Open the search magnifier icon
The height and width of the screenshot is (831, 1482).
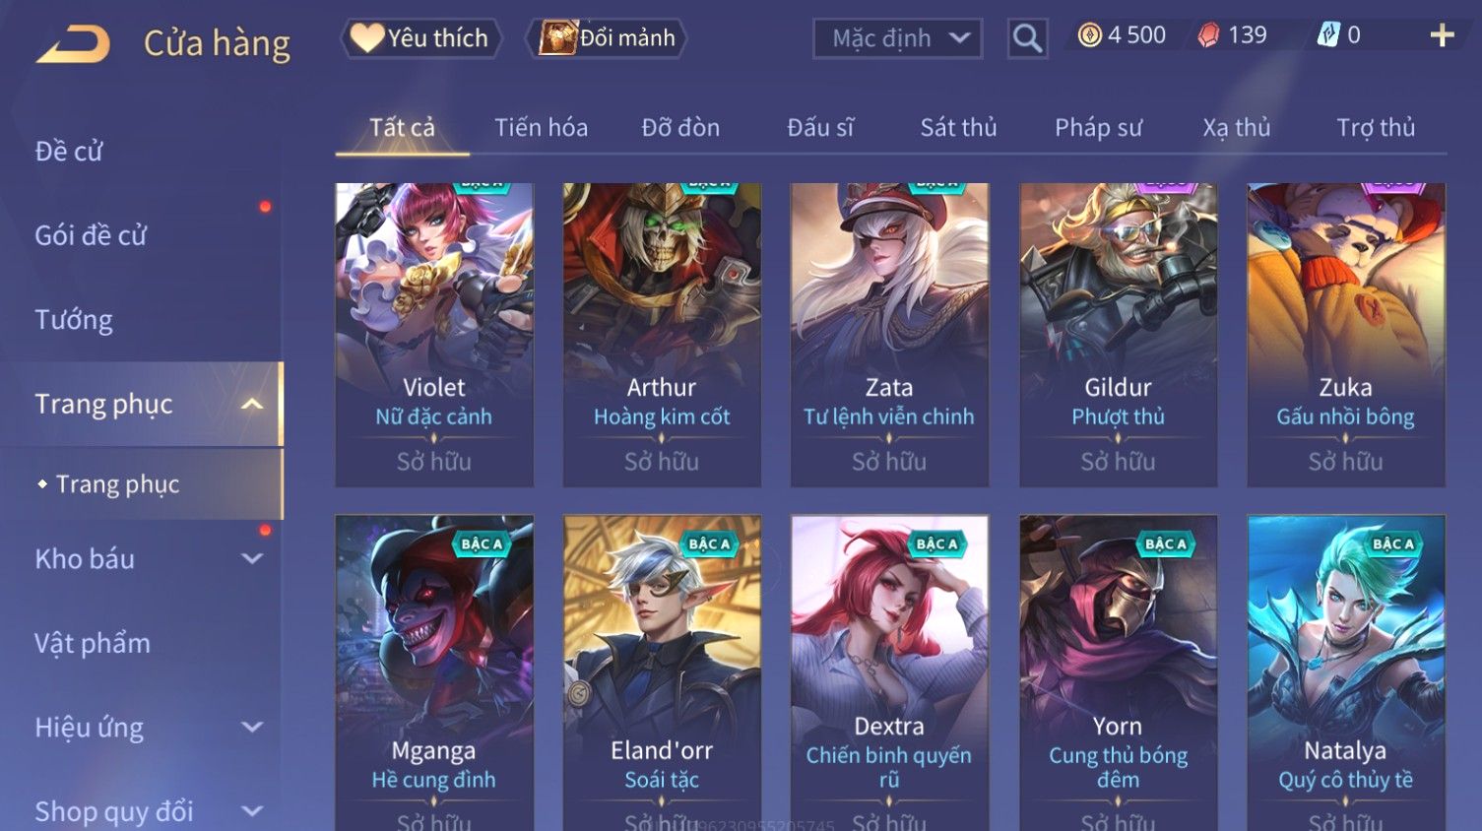pyautogui.click(x=1027, y=38)
